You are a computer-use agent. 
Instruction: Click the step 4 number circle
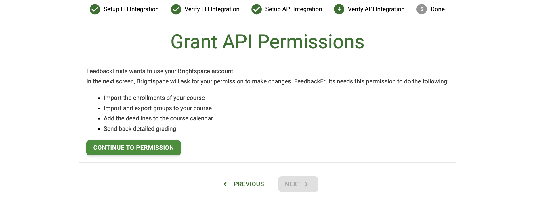339,9
